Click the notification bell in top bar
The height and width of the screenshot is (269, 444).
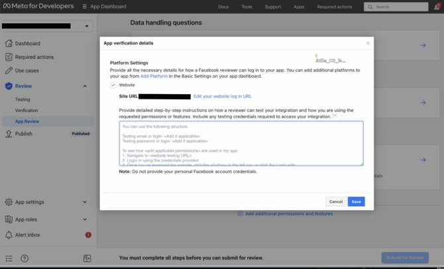437,7
